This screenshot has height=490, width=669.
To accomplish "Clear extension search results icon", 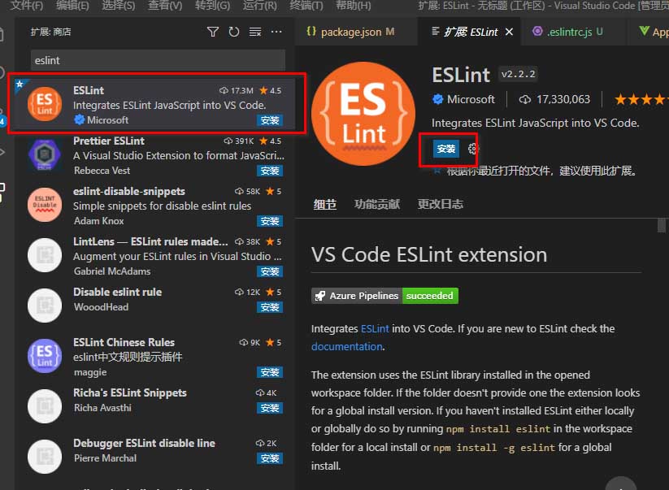I will [255, 32].
